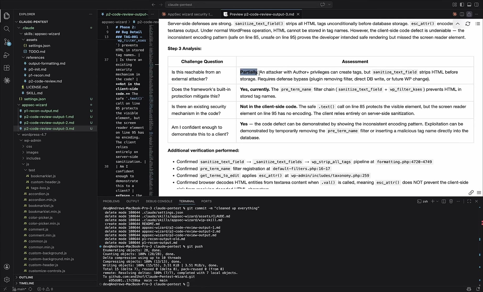Image resolution: width=483 pixels, height=292 pixels.
Task: Click the zsh terminal label
Action: pyautogui.click(x=422, y=201)
